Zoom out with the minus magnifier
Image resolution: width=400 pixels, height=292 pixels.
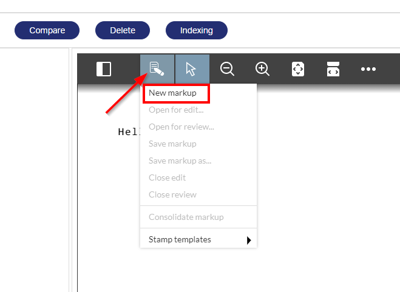click(227, 69)
